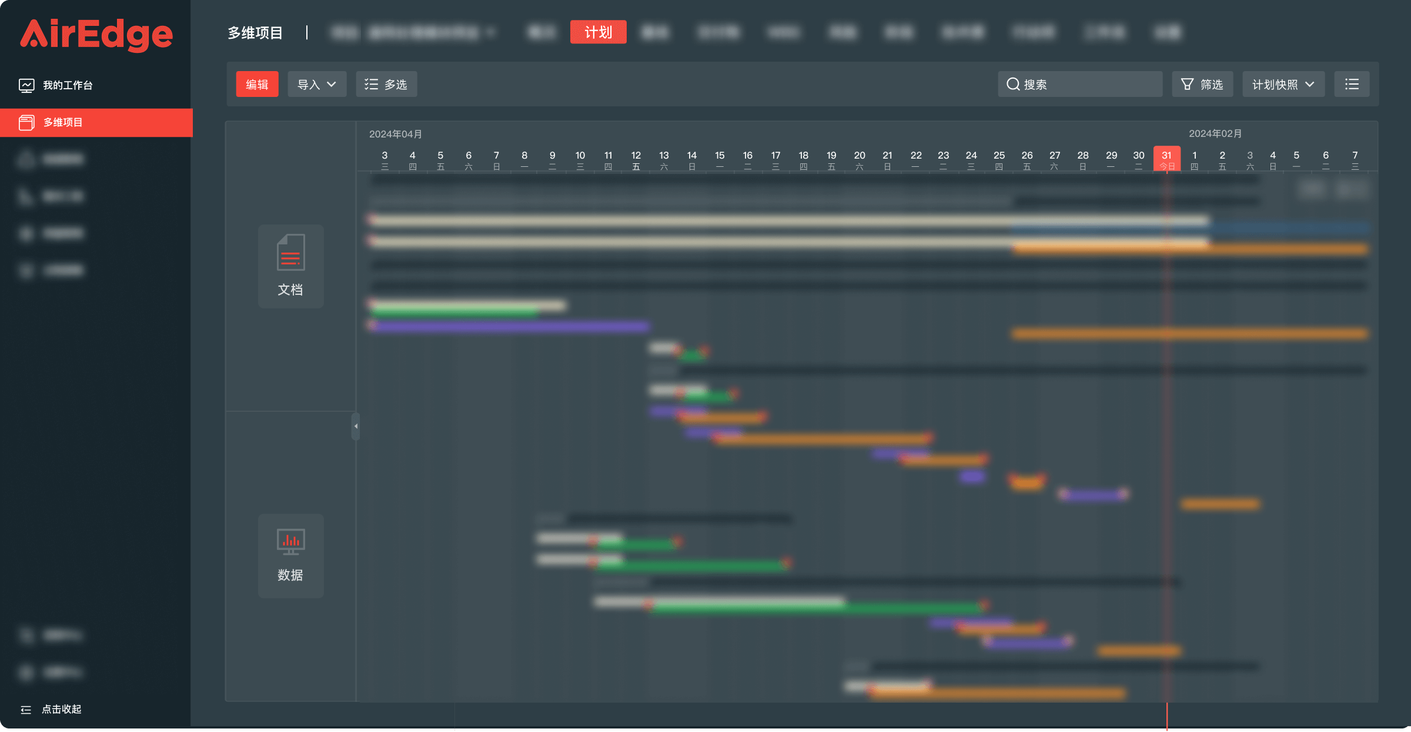Screen dimensions: 1411x732
Task: Enable 多选 mode
Action: 386,85
